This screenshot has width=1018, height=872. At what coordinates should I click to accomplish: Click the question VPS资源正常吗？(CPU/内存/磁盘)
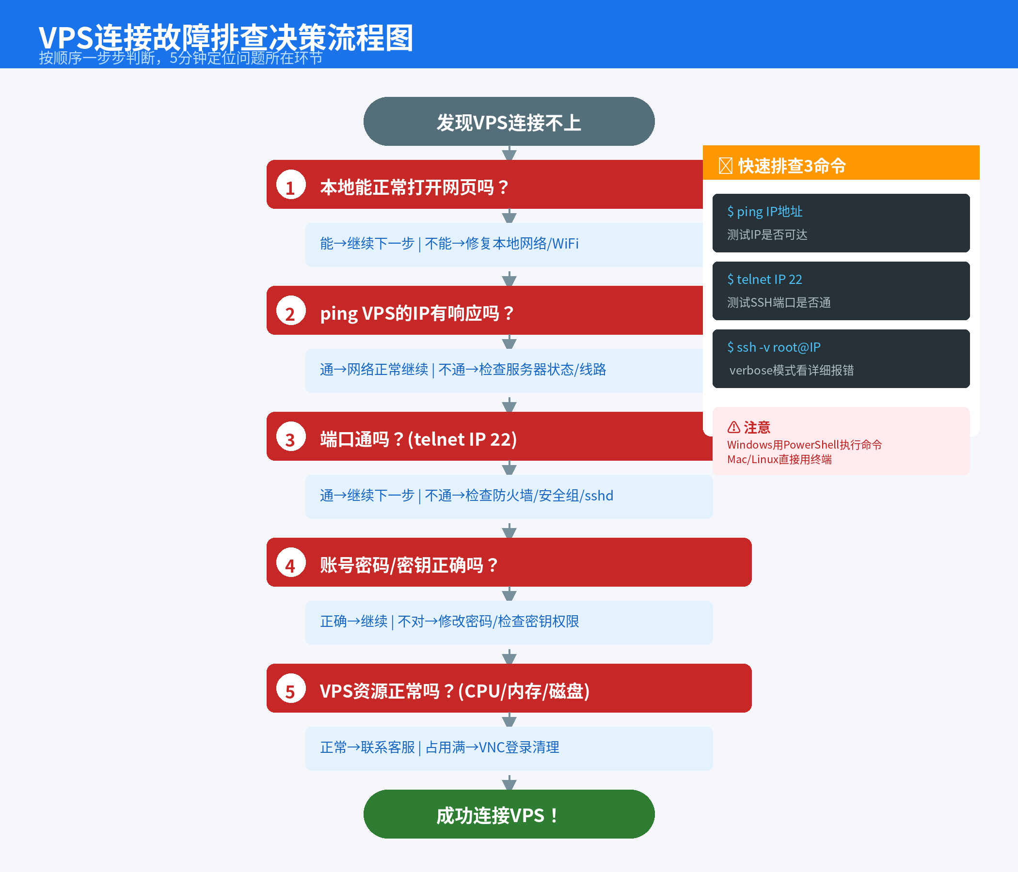(455, 691)
